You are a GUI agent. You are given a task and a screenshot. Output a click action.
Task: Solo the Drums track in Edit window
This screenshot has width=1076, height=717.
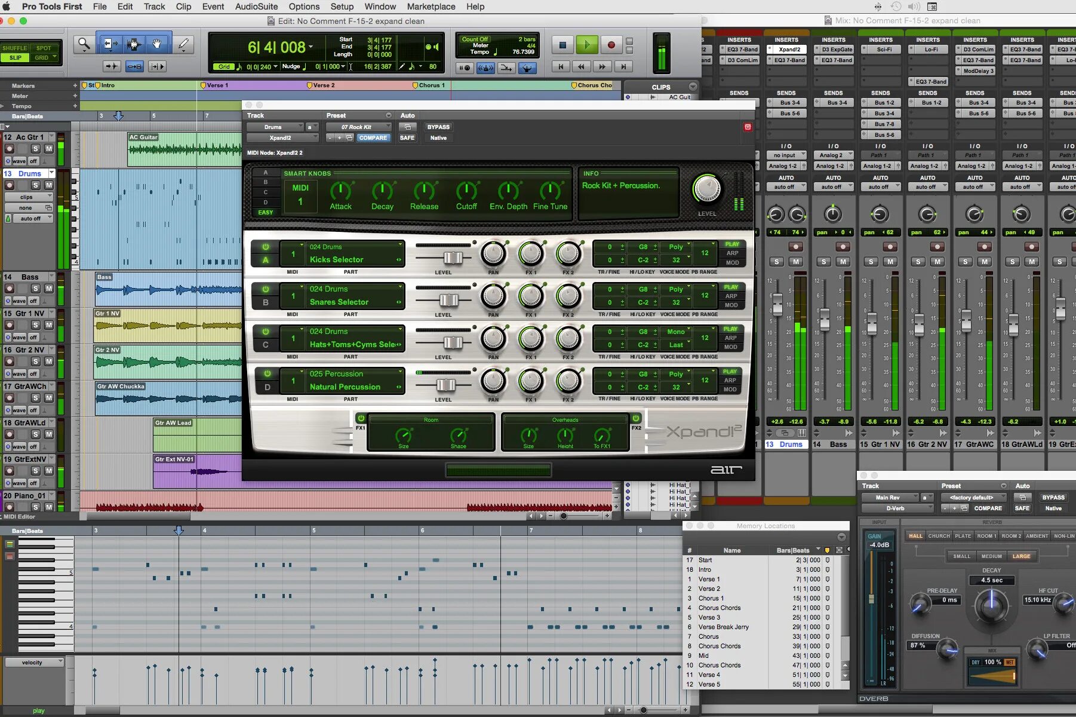tap(36, 185)
